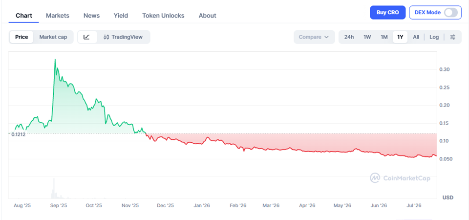Click the 0.1212 baseline price label
This screenshot has width=469, height=220.
pyautogui.click(x=18, y=134)
